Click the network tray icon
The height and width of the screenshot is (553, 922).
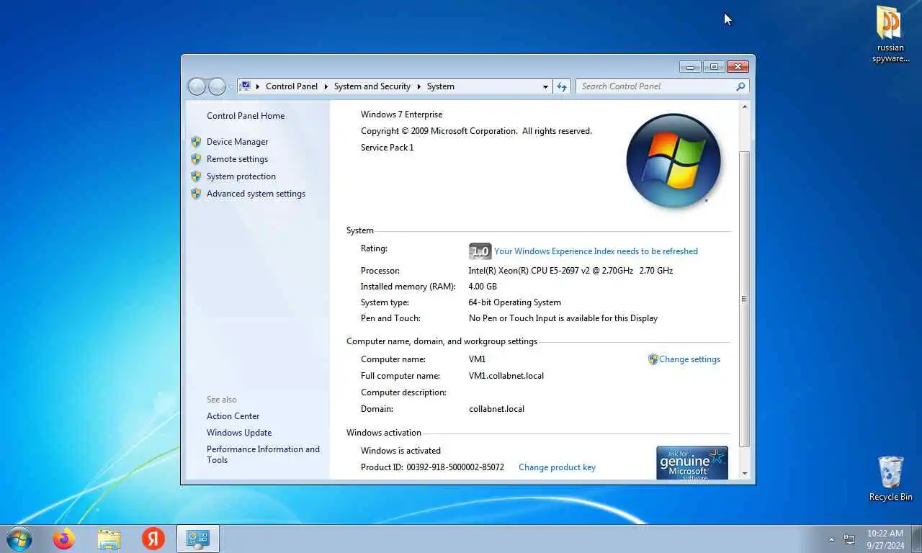tap(850, 539)
